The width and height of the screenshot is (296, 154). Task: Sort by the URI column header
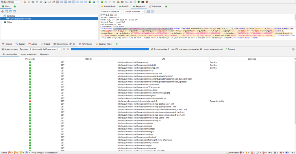(163, 59)
